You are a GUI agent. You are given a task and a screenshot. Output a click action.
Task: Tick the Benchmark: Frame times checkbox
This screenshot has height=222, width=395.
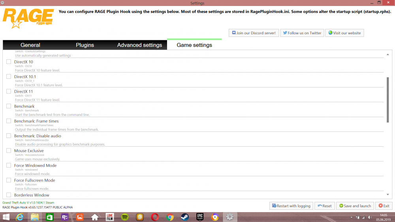point(9,121)
